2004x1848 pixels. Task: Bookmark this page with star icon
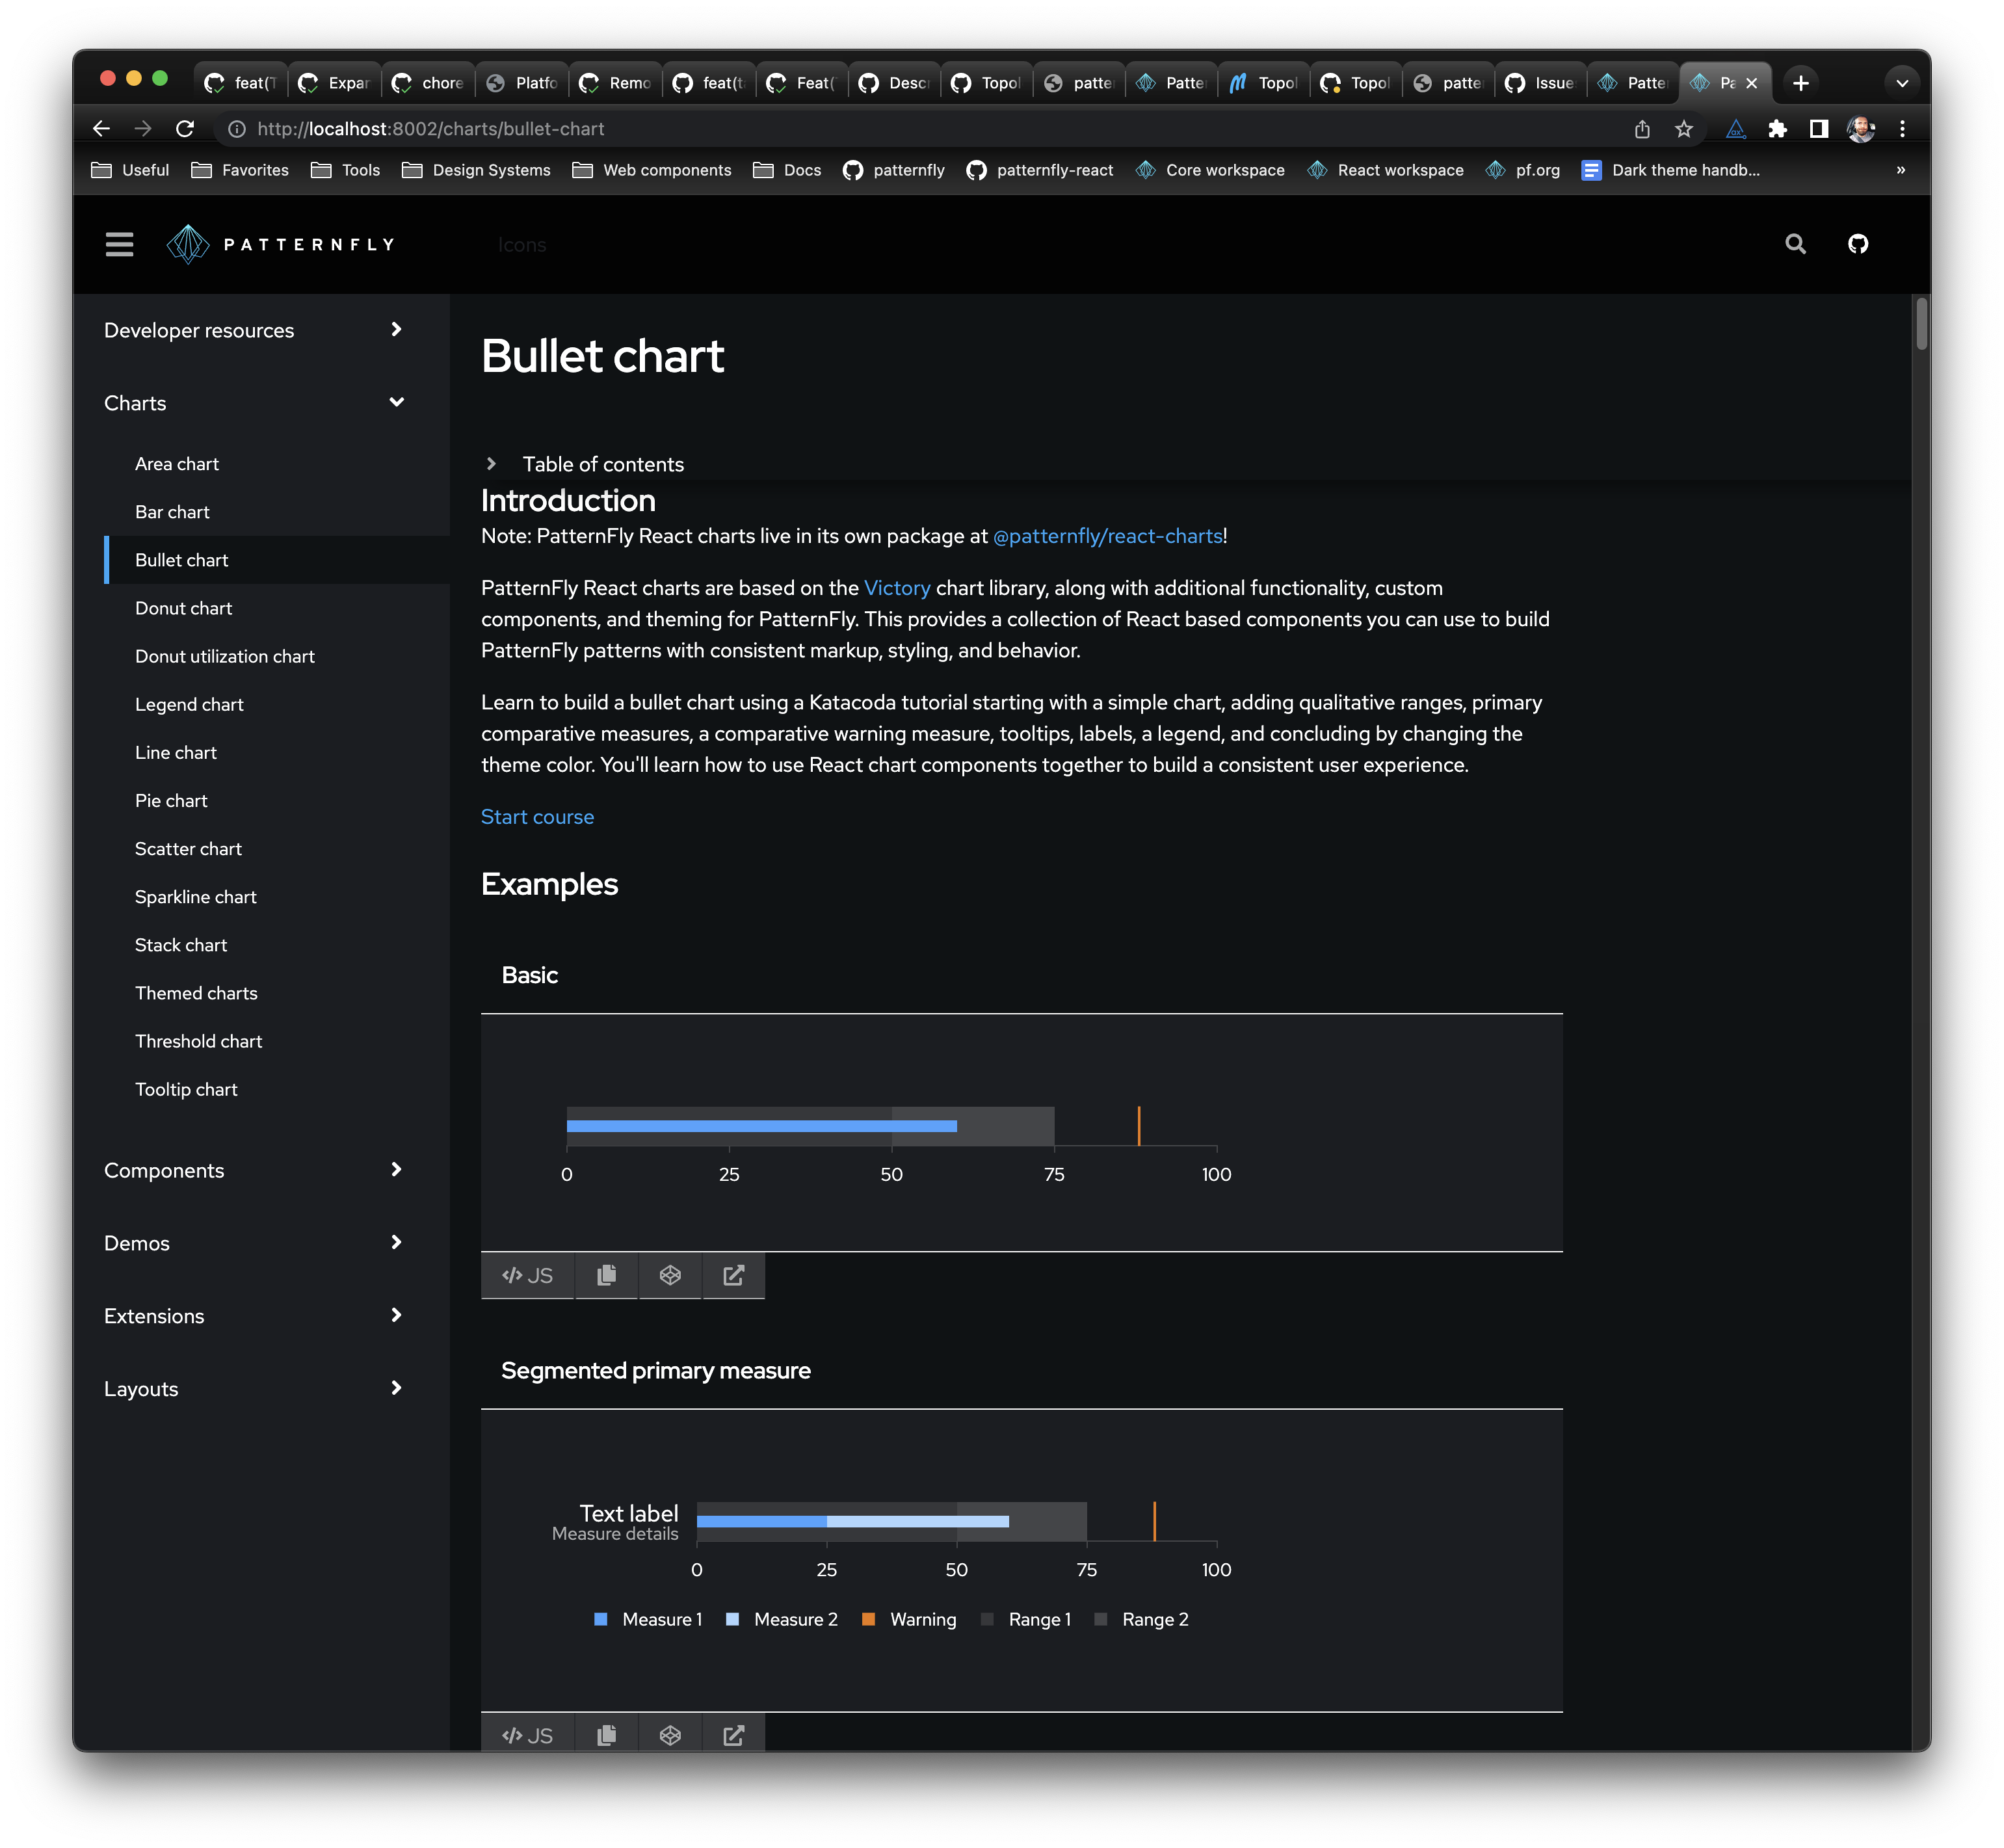1684,129
